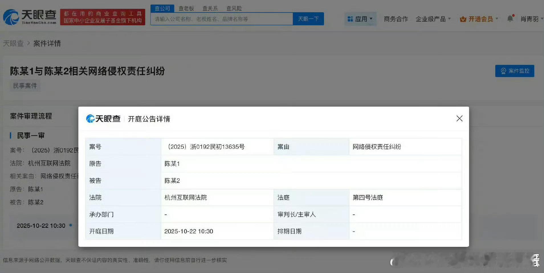This screenshot has width=544, height=273.
Task: Click the TianYanCha logo in the header
Action: (x=30, y=17)
